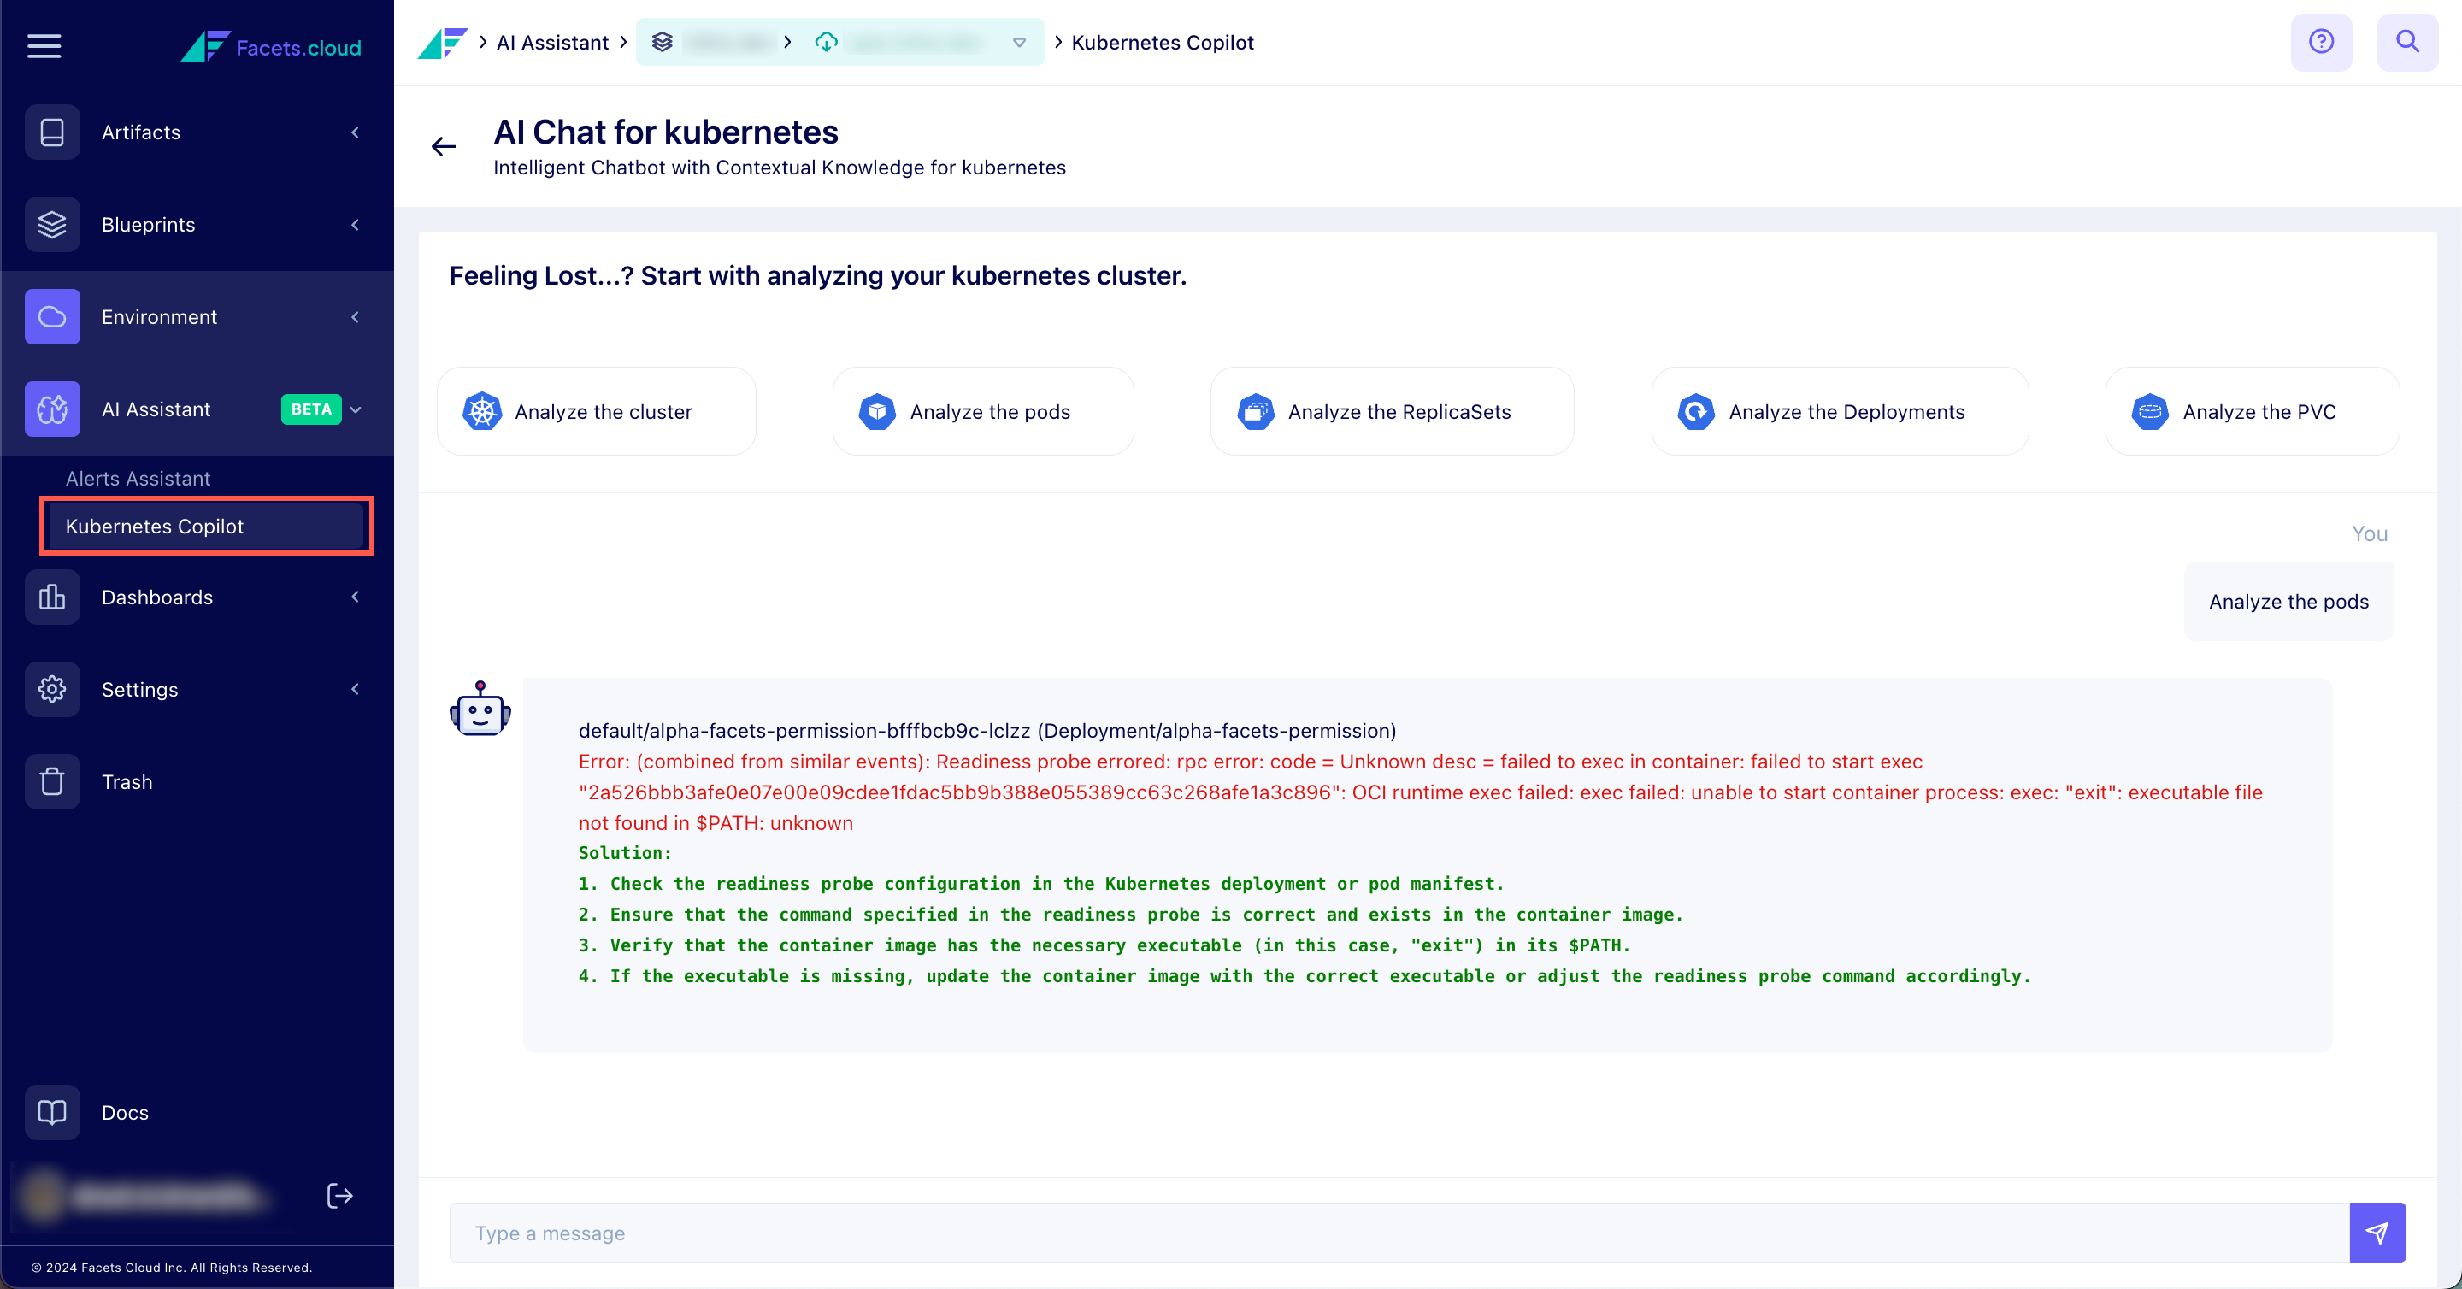
Task: Click the Trash bin icon
Action: coord(52,781)
